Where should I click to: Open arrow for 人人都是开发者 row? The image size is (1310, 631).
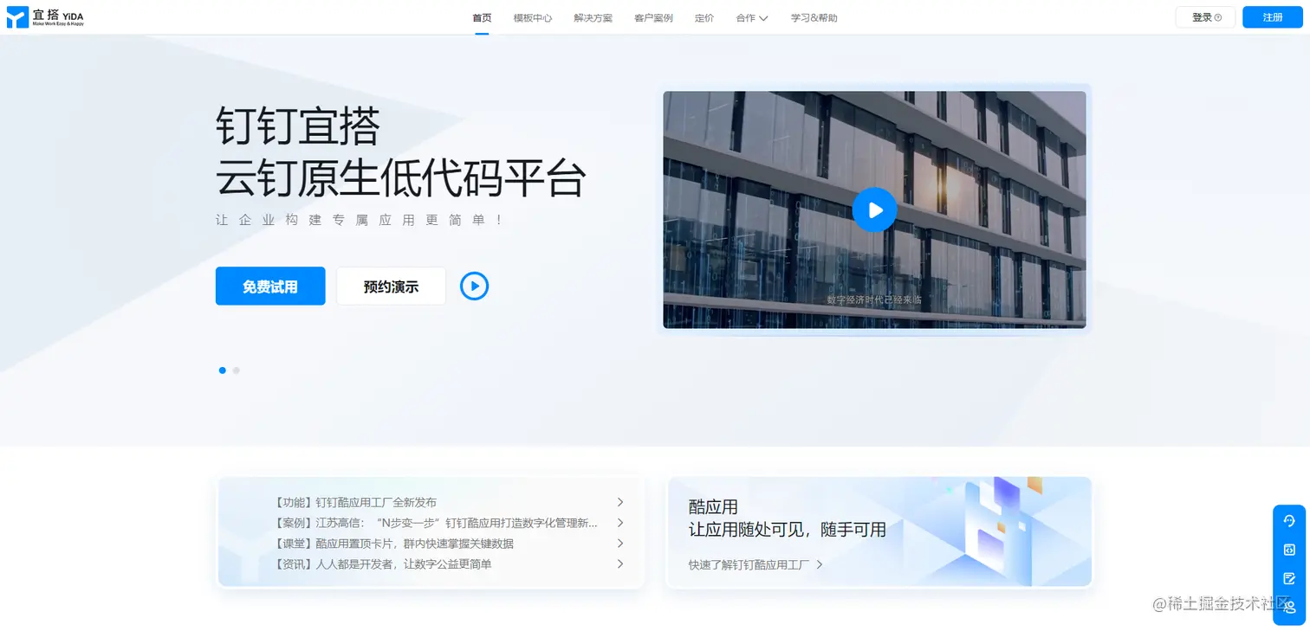point(620,563)
